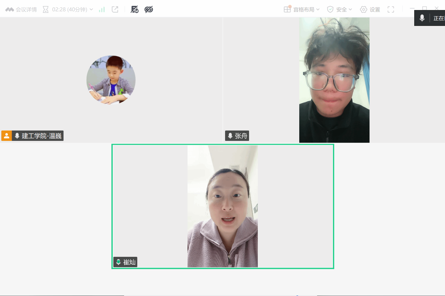Click the microphone icon in the dark speaking popup
The width and height of the screenshot is (445, 296).
422,18
